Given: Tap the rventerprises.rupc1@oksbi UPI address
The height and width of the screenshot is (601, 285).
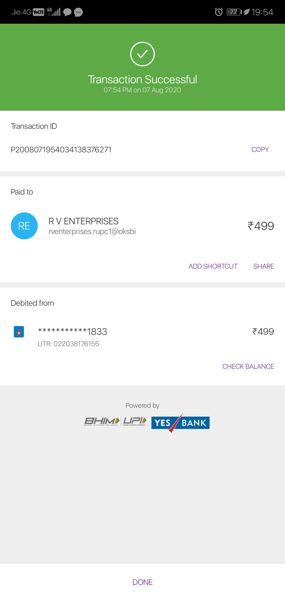Looking at the screenshot, I should [92, 231].
